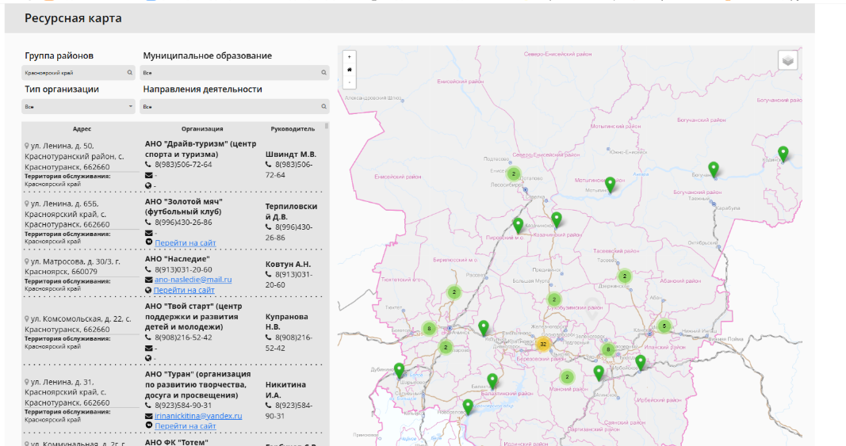Zoom in on the map
The width and height of the screenshot is (846, 446).
349,56
